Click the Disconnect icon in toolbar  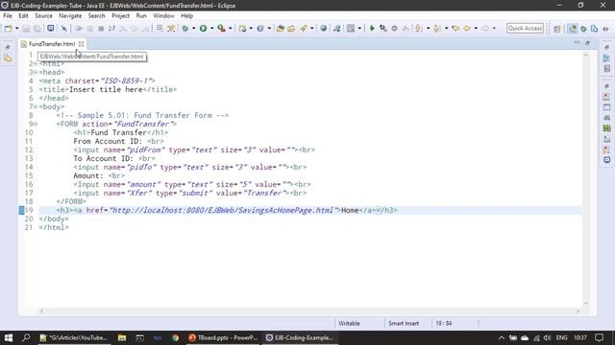(x=111, y=28)
